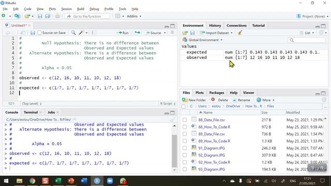This screenshot has width=331, height=186.
Task: Show document outline icon
Action: [x=172, y=33]
